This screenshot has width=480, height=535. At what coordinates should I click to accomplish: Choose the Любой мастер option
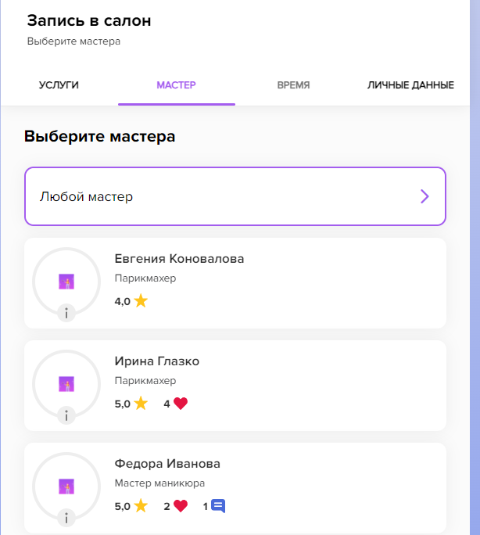(235, 196)
